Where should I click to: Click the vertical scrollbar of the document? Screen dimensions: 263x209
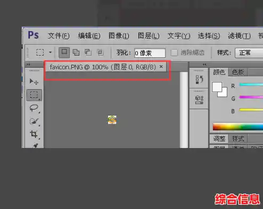pyautogui.click(x=184, y=110)
